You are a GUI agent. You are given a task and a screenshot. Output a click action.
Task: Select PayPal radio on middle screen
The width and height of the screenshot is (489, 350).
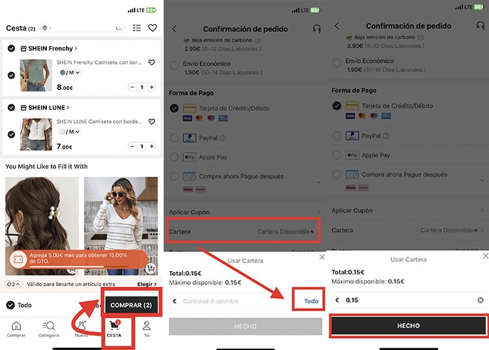174,138
